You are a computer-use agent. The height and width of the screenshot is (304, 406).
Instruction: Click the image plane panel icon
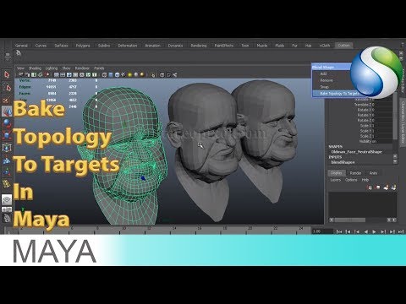41,74
